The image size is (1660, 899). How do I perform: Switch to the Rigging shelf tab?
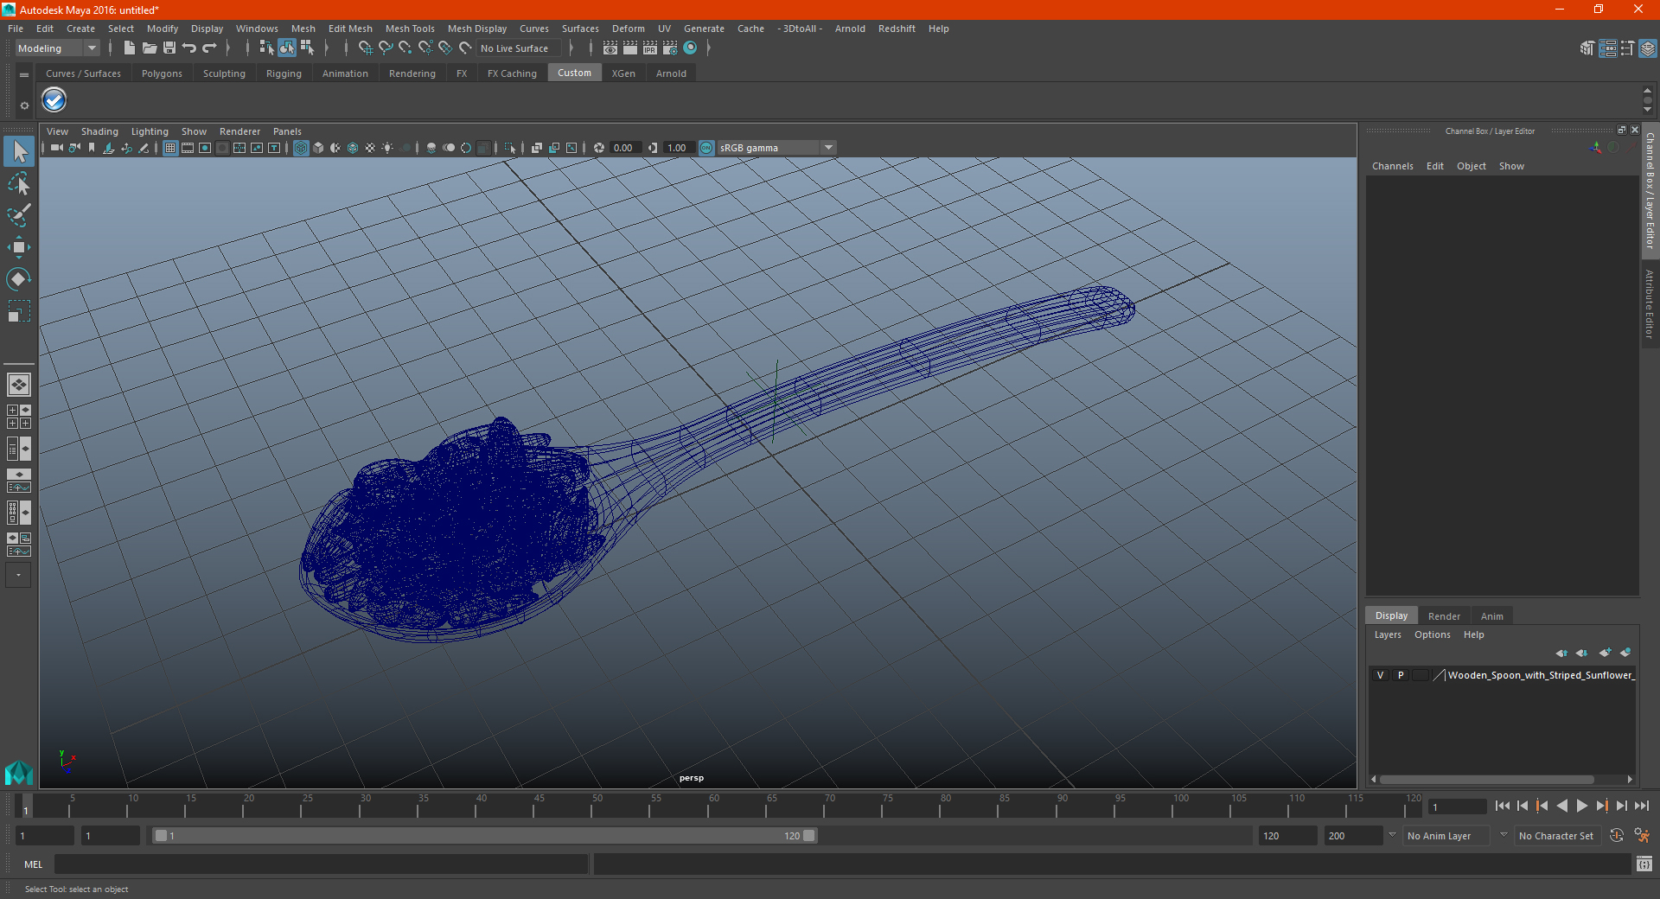pos(284,73)
